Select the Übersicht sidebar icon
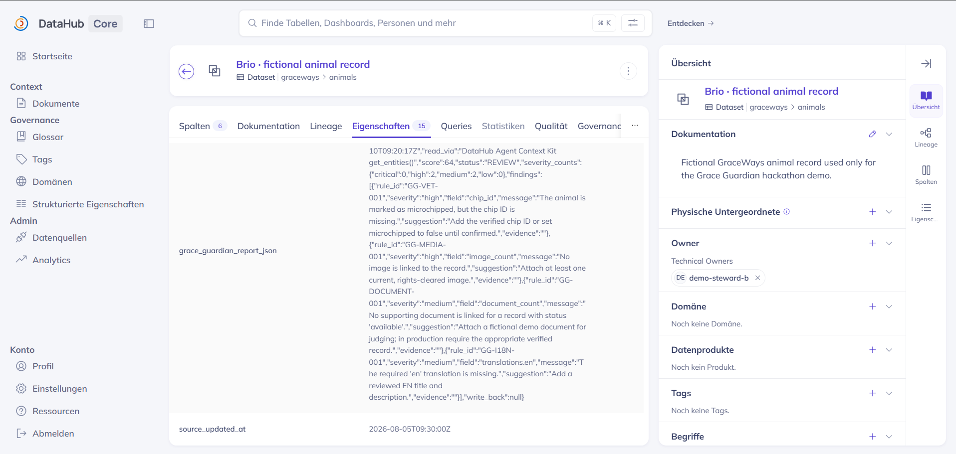The width and height of the screenshot is (956, 454). (x=926, y=100)
